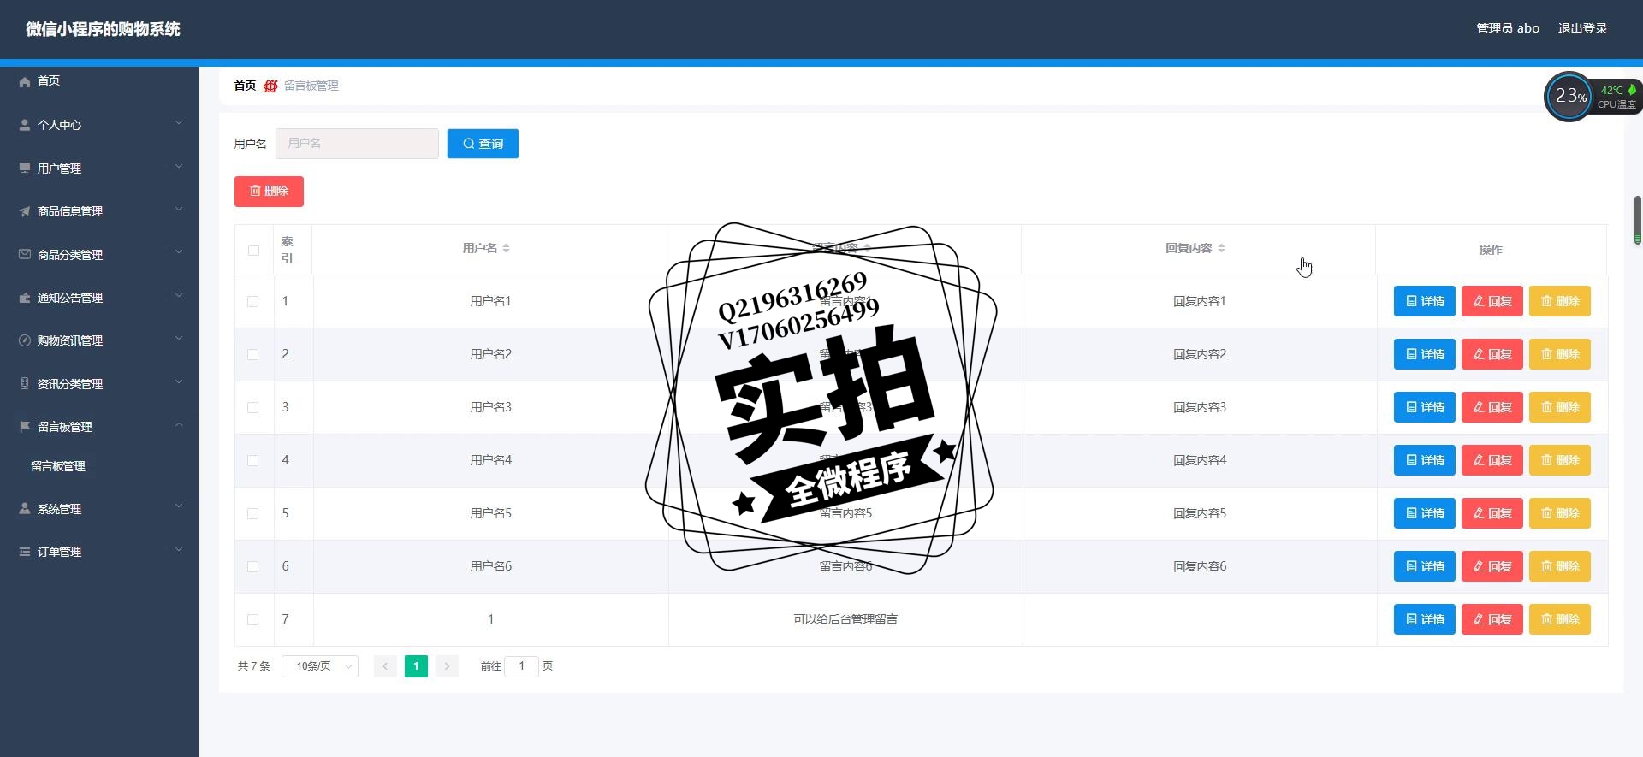Open the 系统管理 sidebar menu
1643x757 pixels.
click(99, 509)
